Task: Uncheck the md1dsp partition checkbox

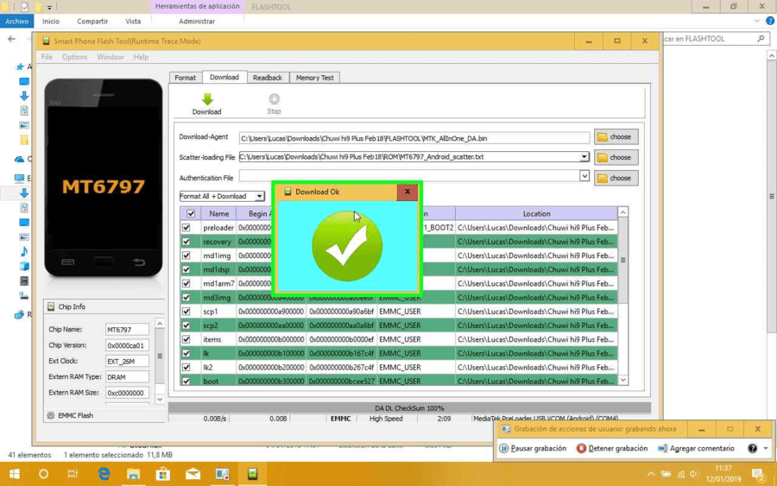Action: tap(186, 269)
